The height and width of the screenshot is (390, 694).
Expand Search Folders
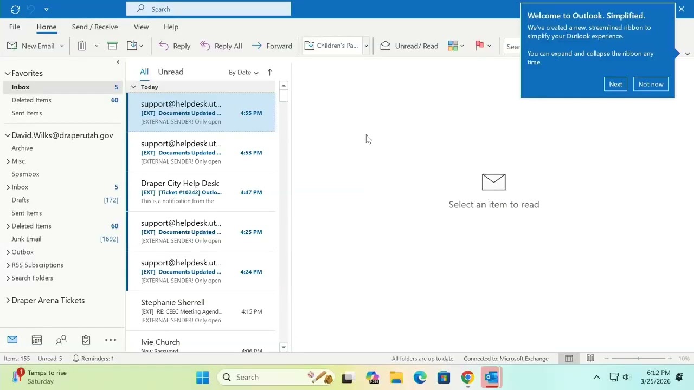pos(8,278)
